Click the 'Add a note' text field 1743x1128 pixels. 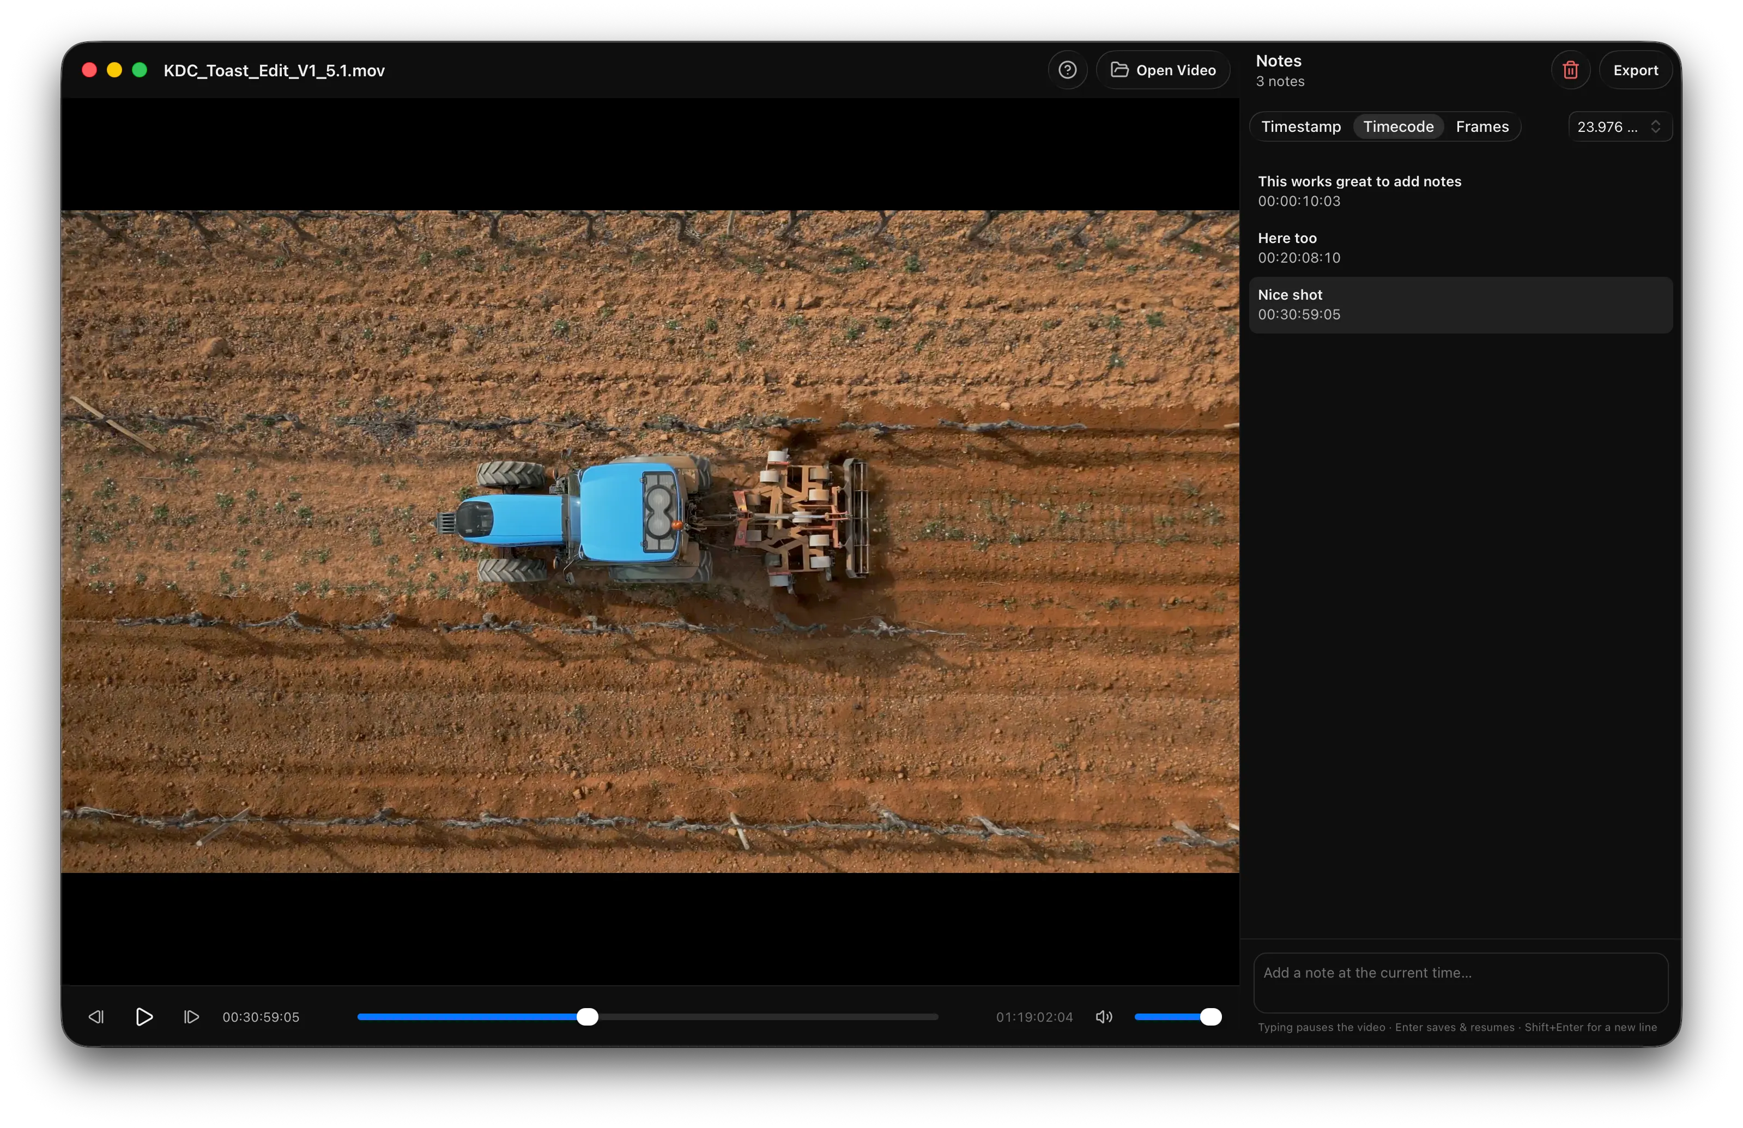coord(1460,983)
